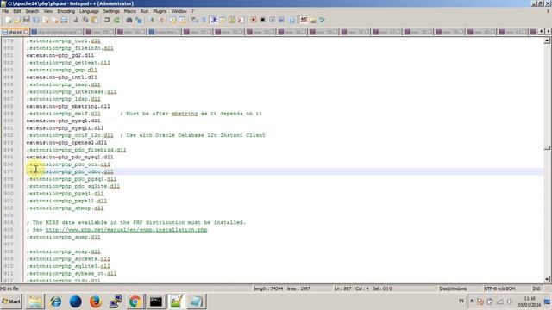
Task: Open the Language menu
Action: 89,11
